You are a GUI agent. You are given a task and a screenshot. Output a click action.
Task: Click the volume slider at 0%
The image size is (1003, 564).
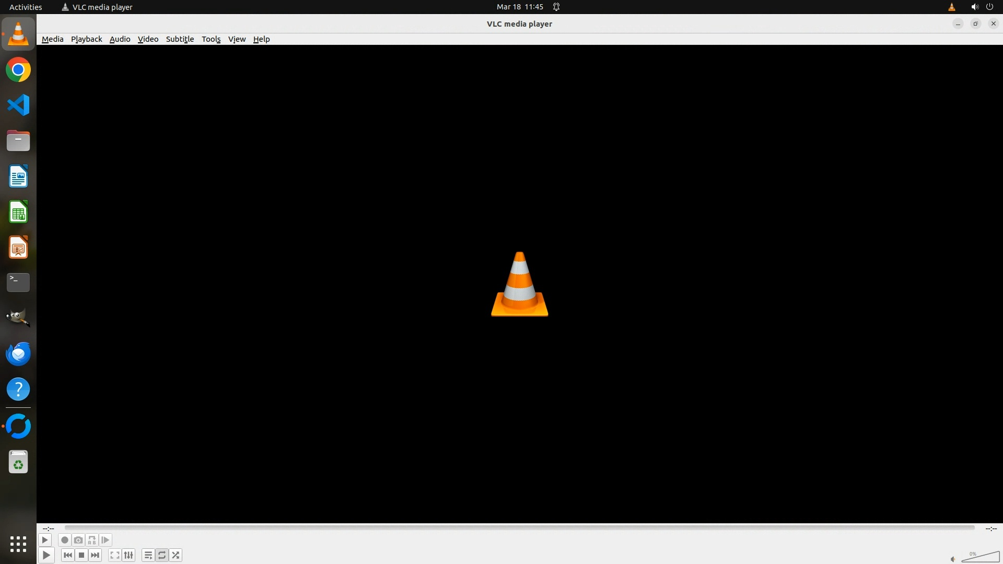(980, 557)
